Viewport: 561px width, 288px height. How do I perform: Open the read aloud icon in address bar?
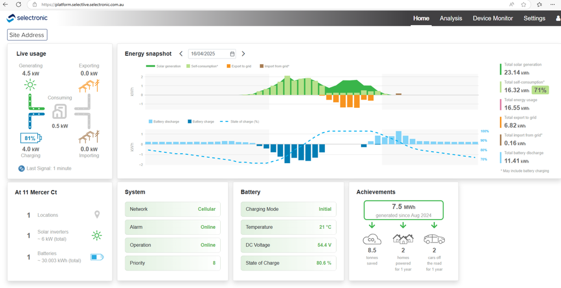click(x=512, y=4)
